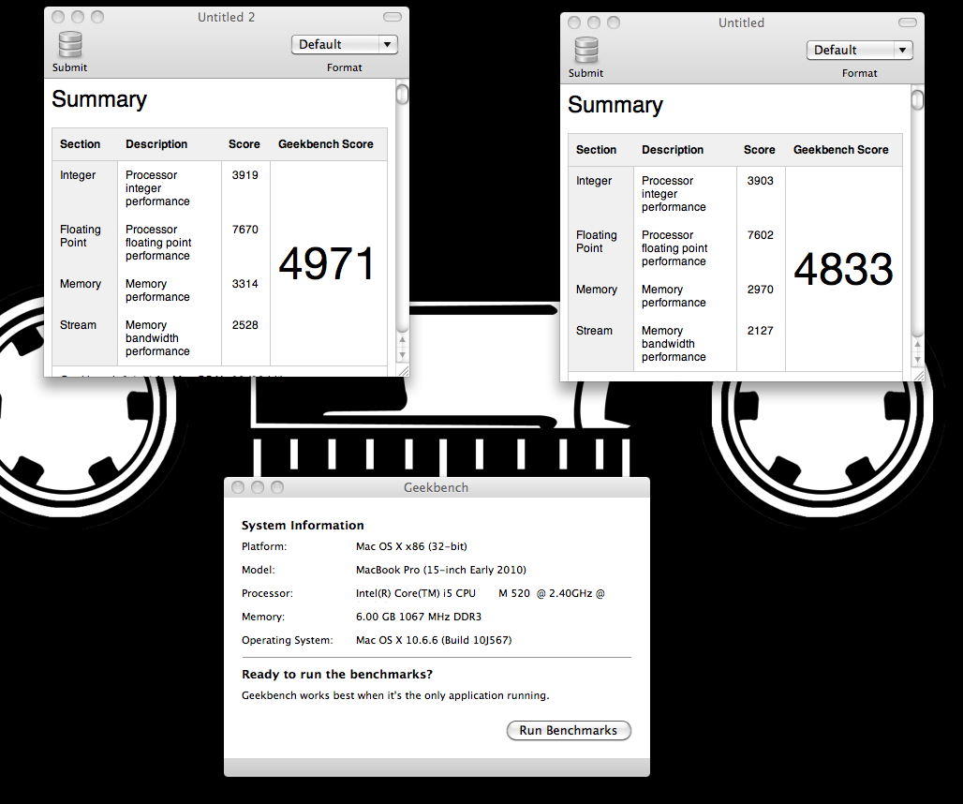
Task: Click the Intel Core i5 processor text
Action: click(x=481, y=593)
